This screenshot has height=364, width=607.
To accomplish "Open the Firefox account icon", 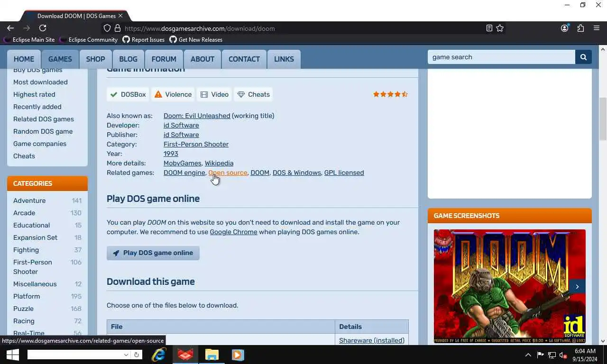I will click(565, 28).
